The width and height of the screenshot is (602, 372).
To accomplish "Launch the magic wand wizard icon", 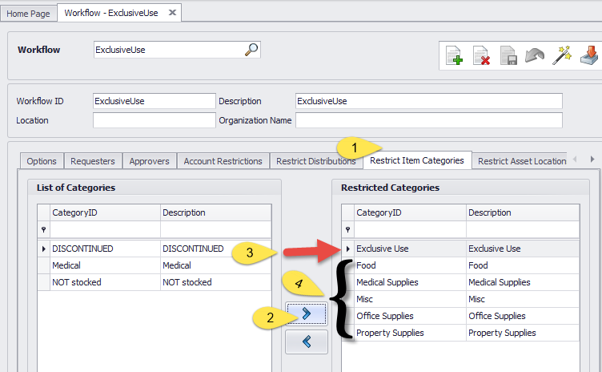I will pyautogui.click(x=563, y=55).
